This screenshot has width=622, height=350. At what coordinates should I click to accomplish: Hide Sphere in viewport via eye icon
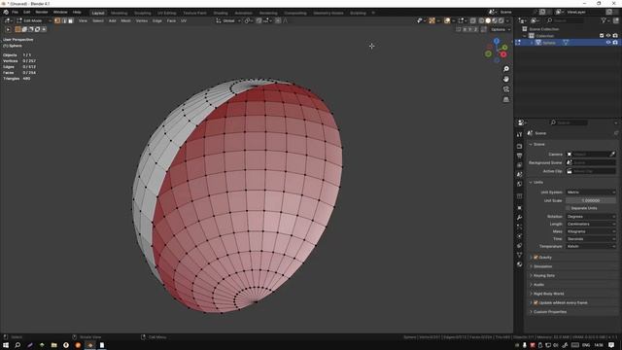(x=608, y=43)
